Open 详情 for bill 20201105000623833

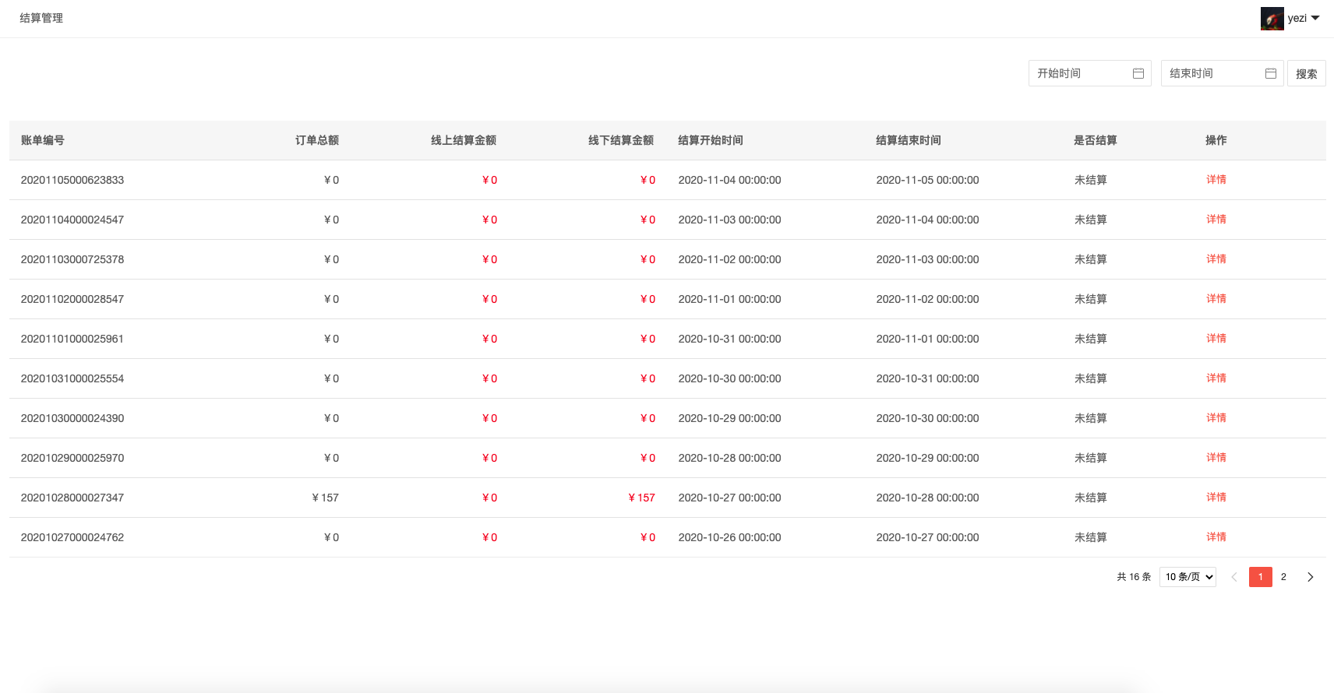(1216, 180)
